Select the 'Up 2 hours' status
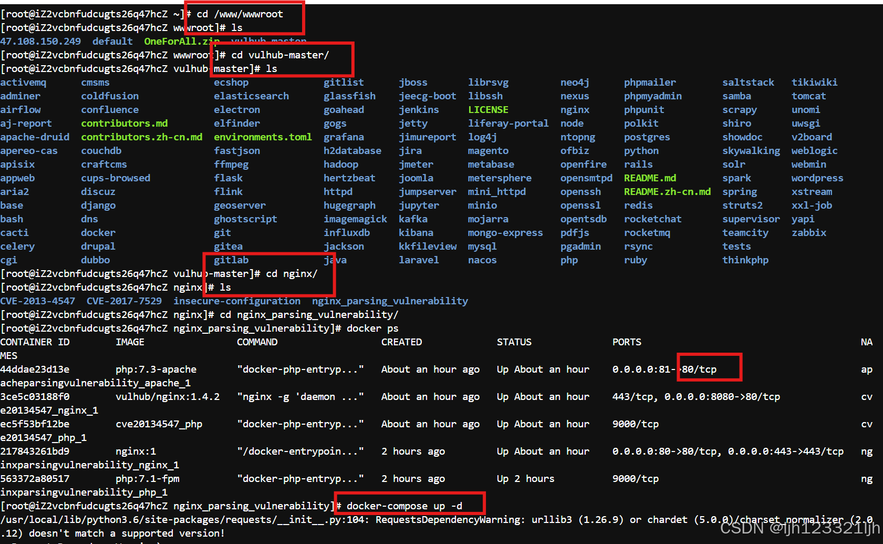 point(526,479)
